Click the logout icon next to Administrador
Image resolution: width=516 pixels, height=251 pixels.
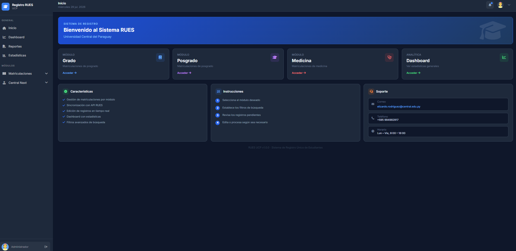click(46, 247)
